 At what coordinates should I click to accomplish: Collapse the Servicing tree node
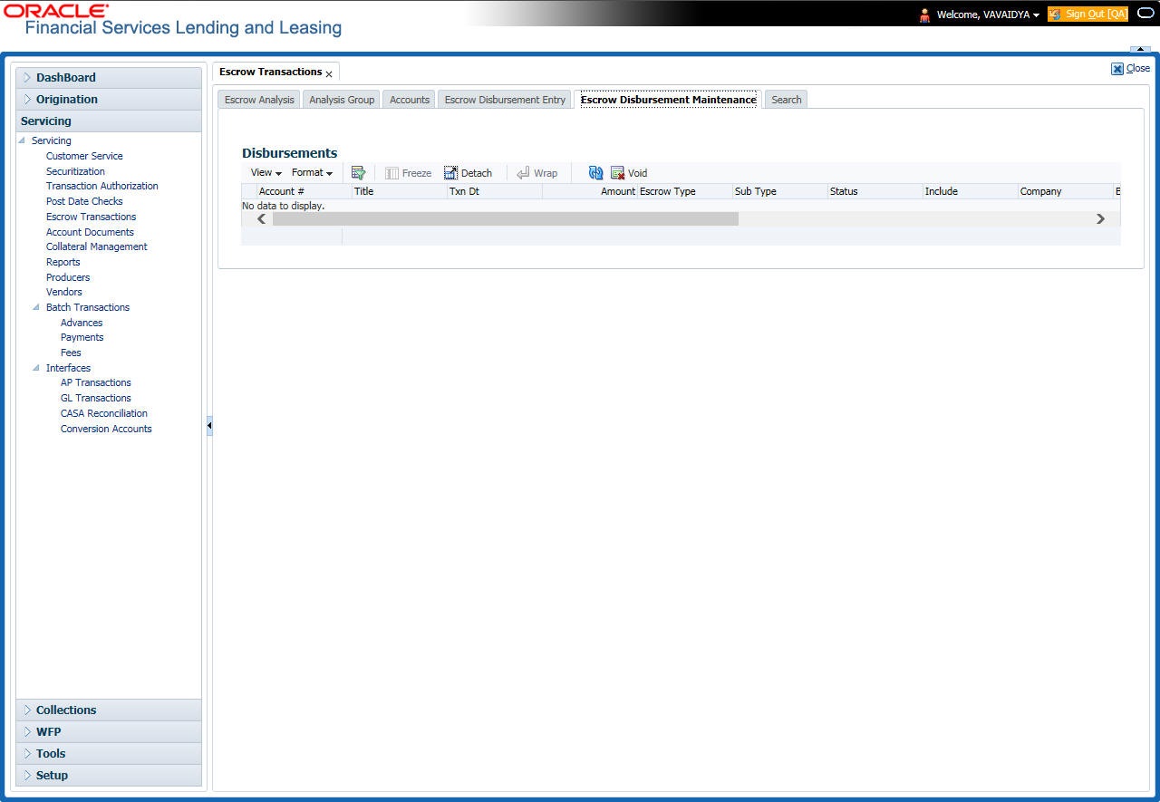(x=22, y=140)
